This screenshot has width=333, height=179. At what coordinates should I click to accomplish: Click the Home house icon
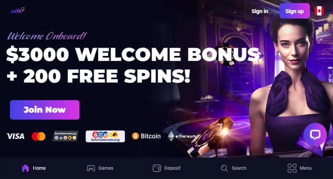(x=25, y=168)
